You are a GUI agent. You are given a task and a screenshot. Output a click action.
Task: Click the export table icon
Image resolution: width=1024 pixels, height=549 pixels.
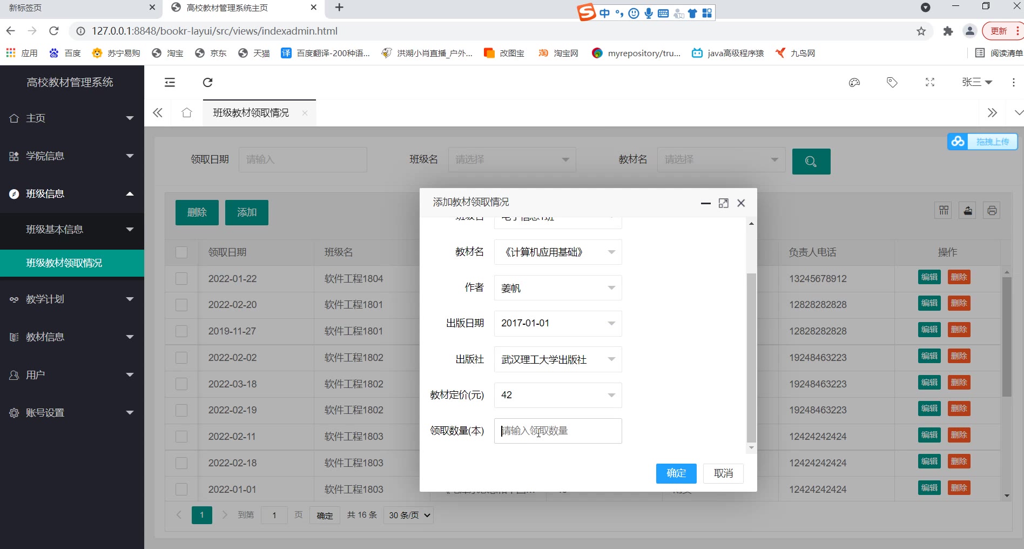pyautogui.click(x=968, y=210)
